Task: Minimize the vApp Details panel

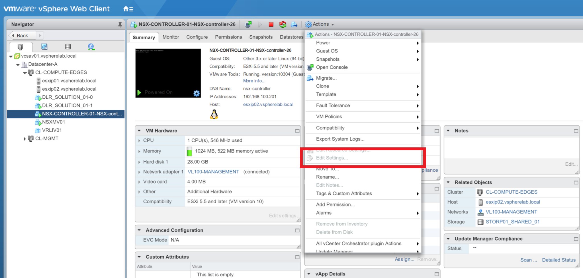Action: (x=437, y=274)
